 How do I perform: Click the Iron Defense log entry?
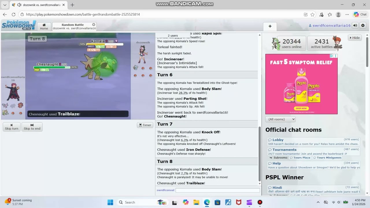click(184, 150)
